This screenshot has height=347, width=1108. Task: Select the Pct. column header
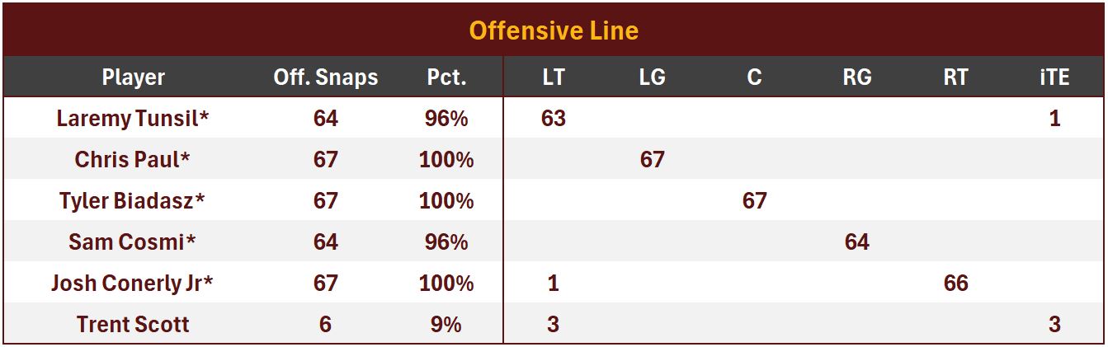[446, 77]
